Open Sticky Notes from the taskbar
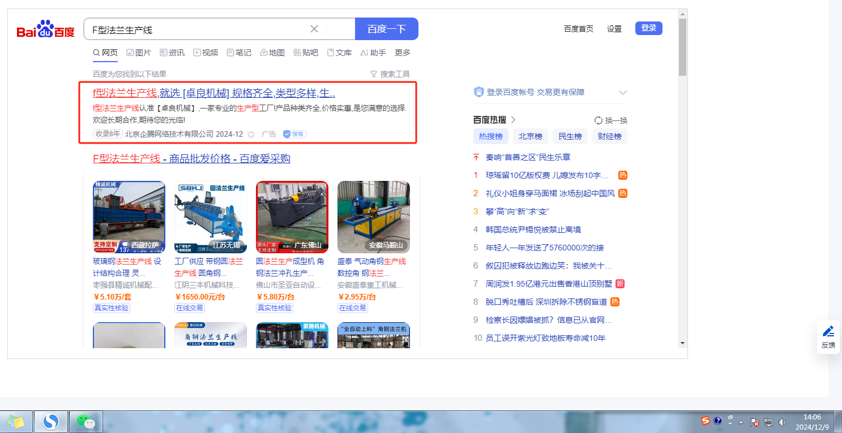842x433 pixels. tap(16, 422)
